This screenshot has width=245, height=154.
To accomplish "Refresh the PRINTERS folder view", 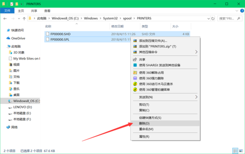I will (x=213, y=19).
